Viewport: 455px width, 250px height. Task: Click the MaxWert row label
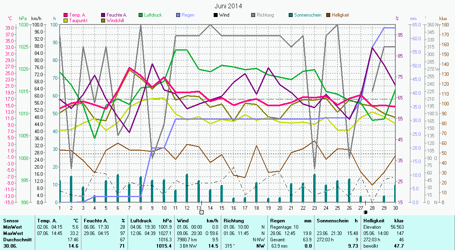12,233
